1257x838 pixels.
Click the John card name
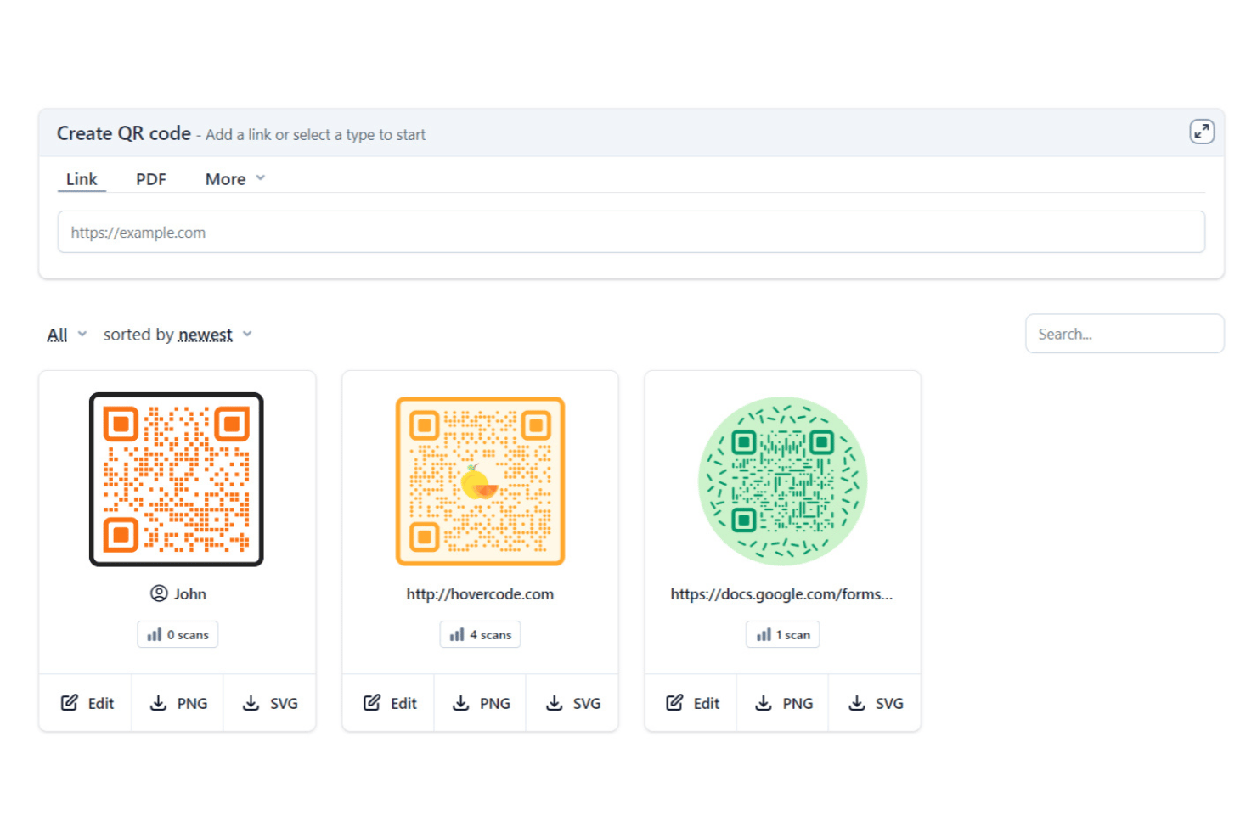(190, 594)
